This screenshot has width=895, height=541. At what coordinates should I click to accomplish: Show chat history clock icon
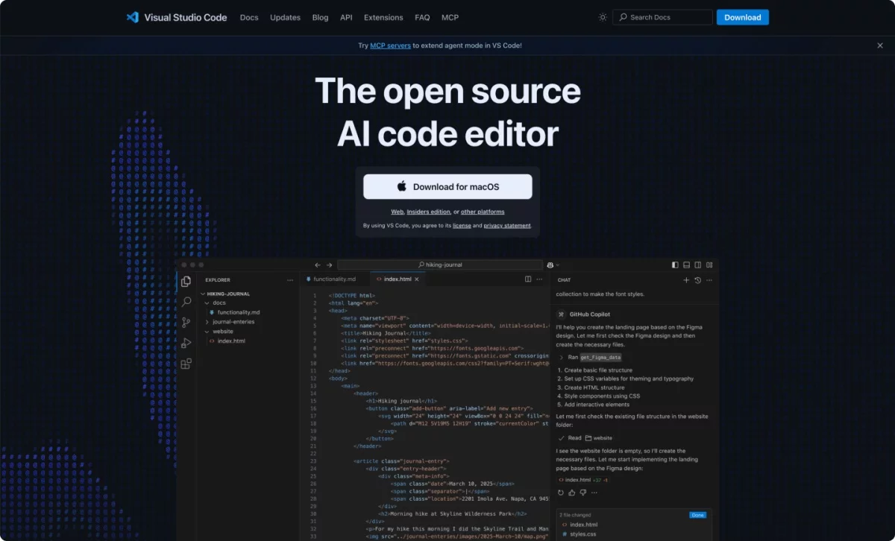pos(697,280)
